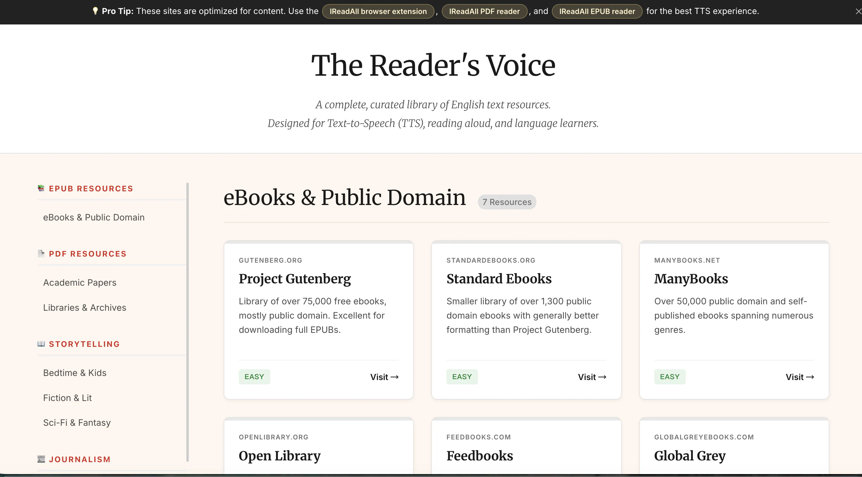Select the STORYTELLING sidebar heading

tap(84, 344)
